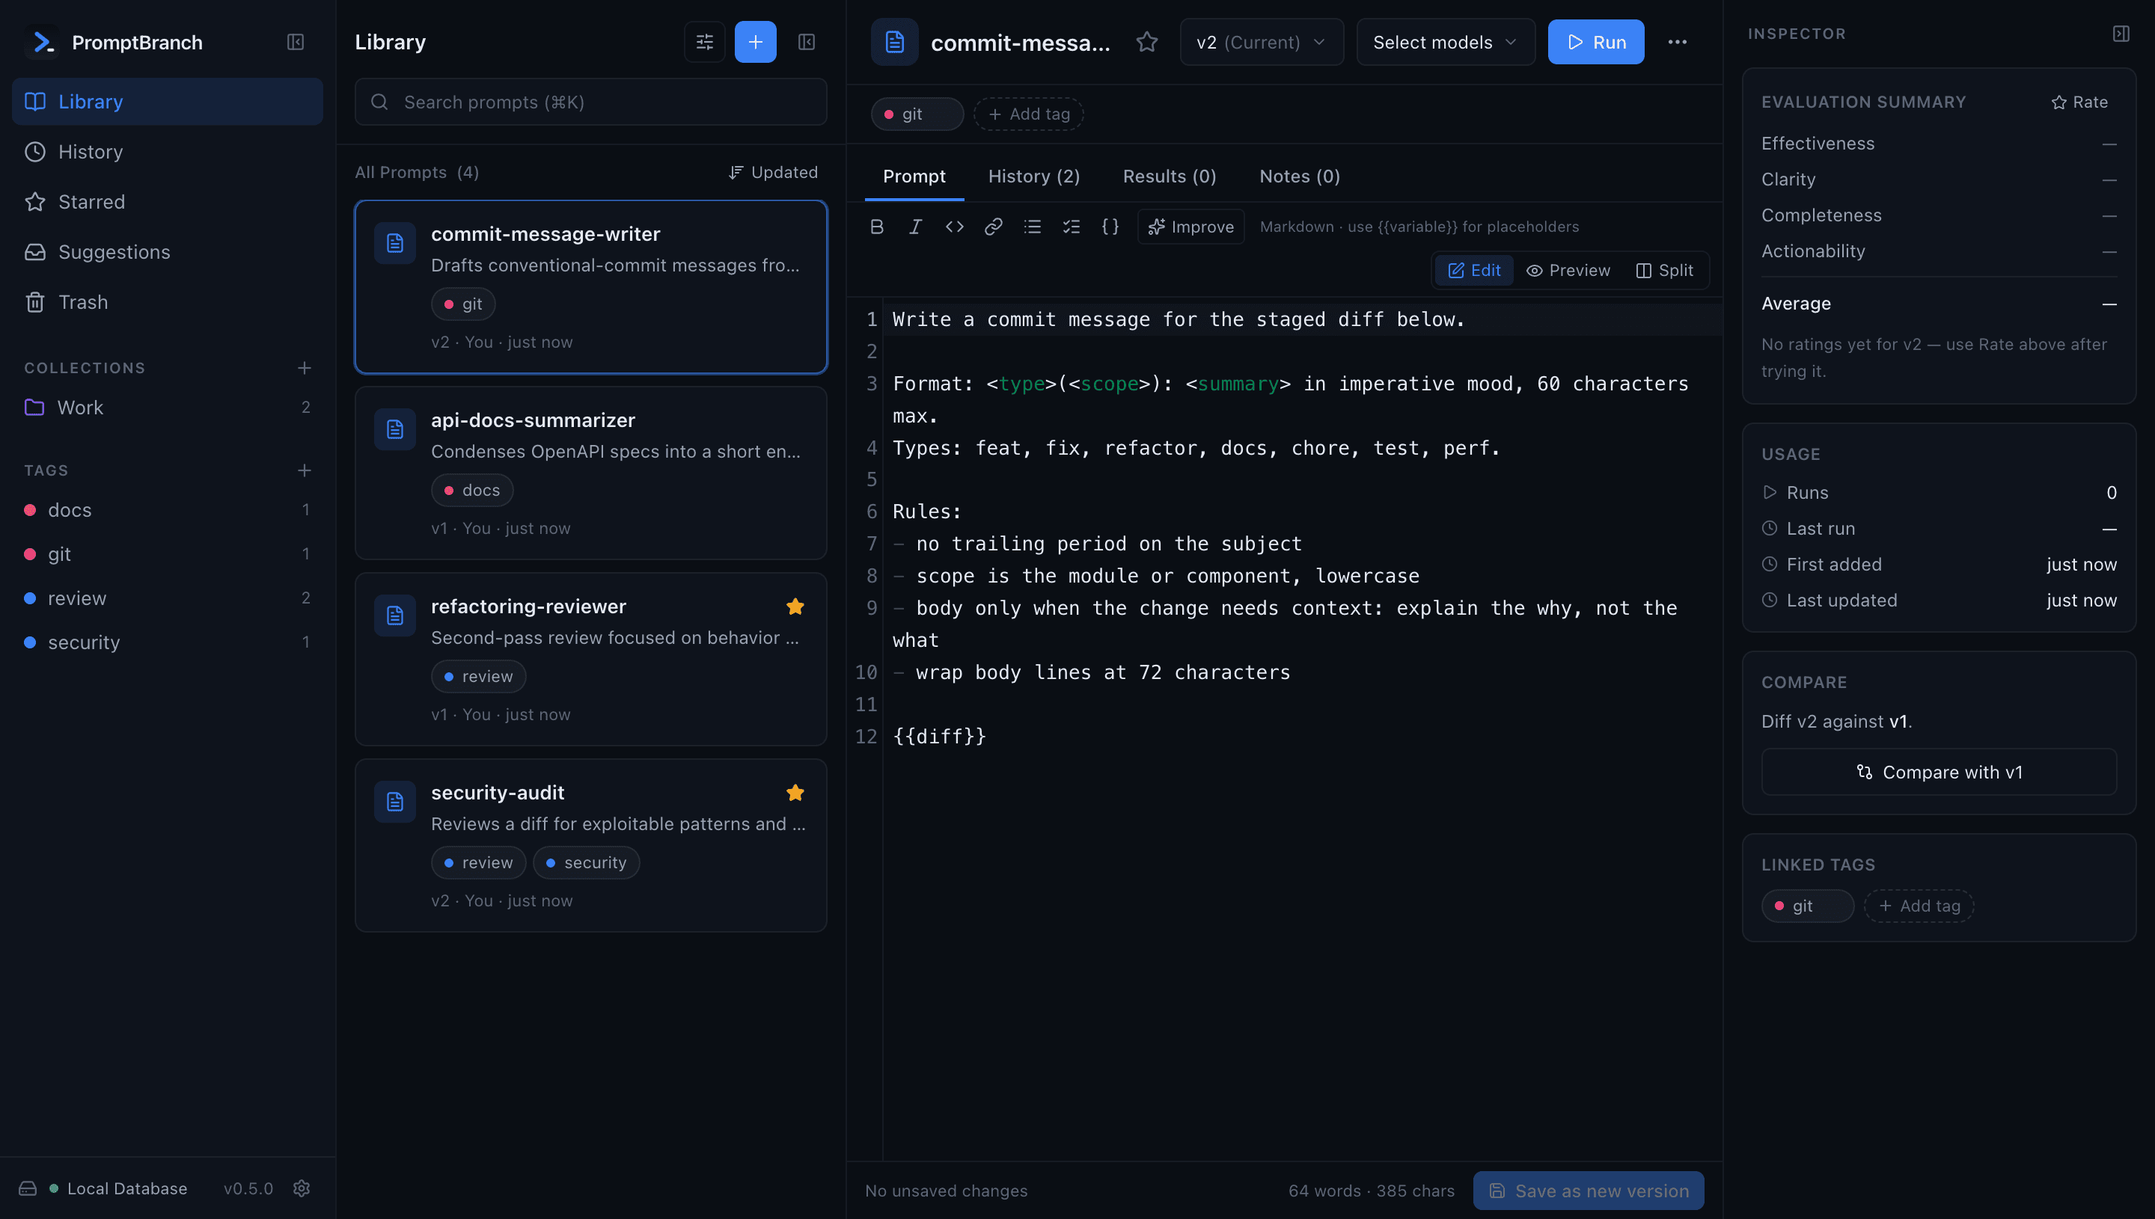Open the Notes (0) tab
Image resolution: width=2155 pixels, height=1219 pixels.
[1299, 176]
